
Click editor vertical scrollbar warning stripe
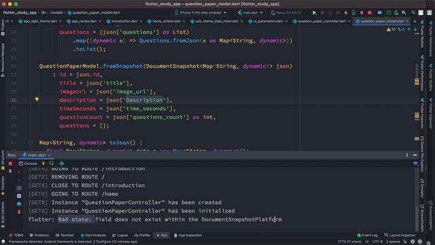click(x=417, y=82)
